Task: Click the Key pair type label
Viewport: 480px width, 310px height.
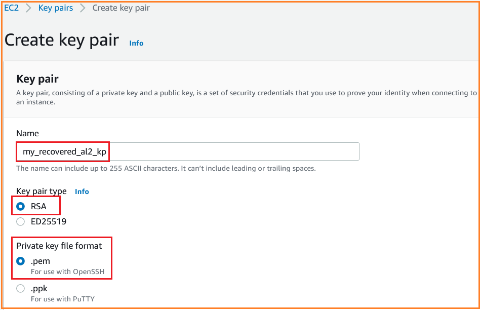Action: (42, 191)
